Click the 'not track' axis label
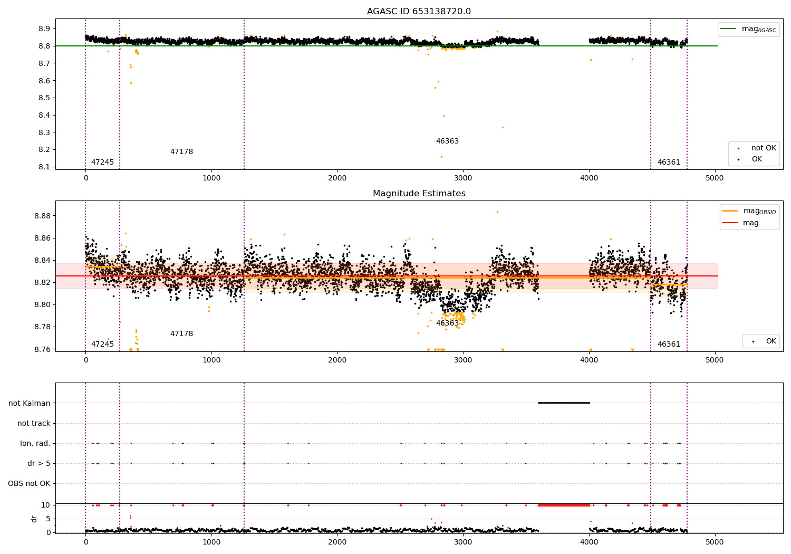Viewport: 791px width, 554px height. pos(34,423)
